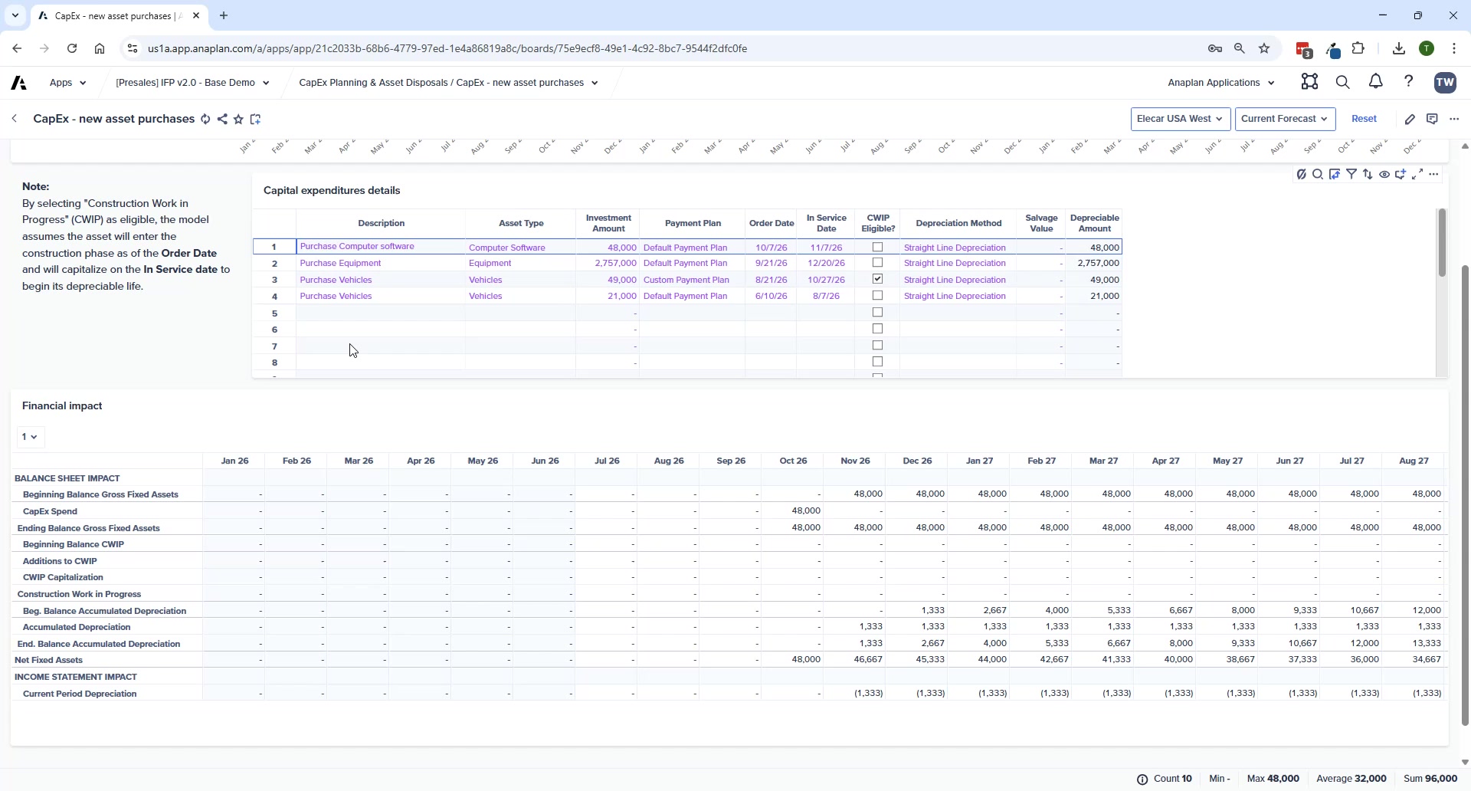Click the page refresh icon beside title
The width and height of the screenshot is (1471, 791).
[x=205, y=119]
